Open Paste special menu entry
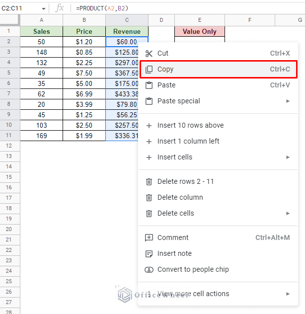Image resolution: width=305 pixels, height=314 pixels. (x=218, y=101)
